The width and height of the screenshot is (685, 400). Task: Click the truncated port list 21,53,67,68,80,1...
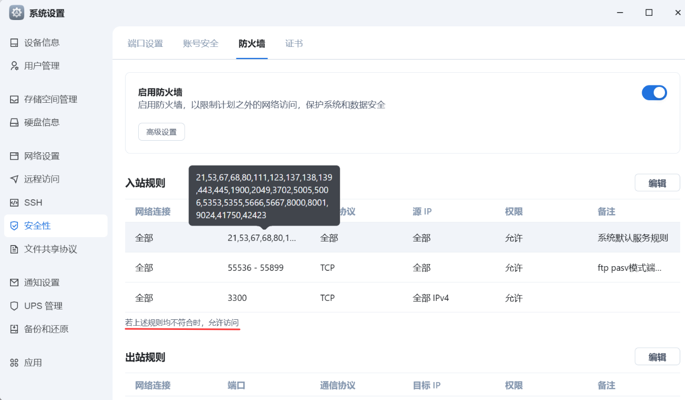point(262,238)
